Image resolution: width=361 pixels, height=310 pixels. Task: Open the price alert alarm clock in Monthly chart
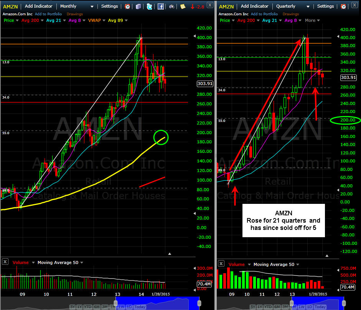(127, 7)
